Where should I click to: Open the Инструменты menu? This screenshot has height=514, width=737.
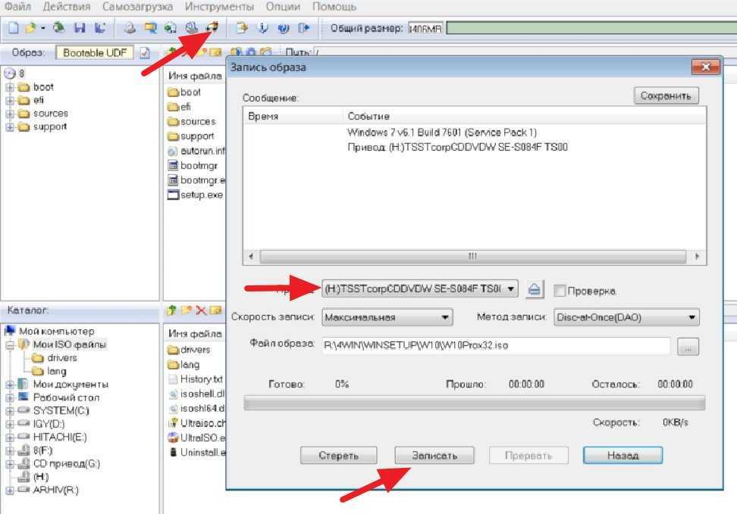219,7
